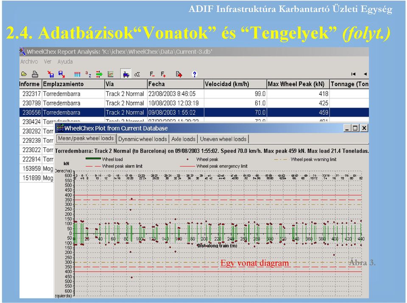Go to previous record arrow button
Viewport: 407px width, 303px height.
[365, 74]
